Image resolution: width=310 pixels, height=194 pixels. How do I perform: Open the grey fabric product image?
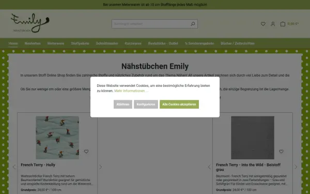pyautogui.click(x=253, y=138)
